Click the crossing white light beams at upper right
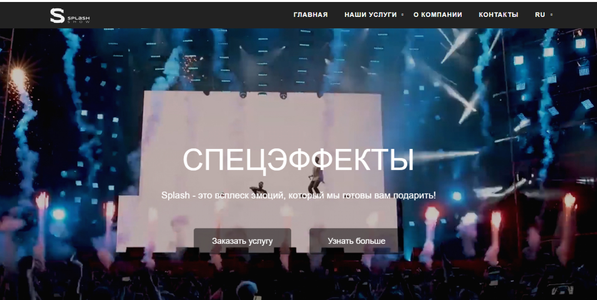 pyautogui.click(x=458, y=75)
